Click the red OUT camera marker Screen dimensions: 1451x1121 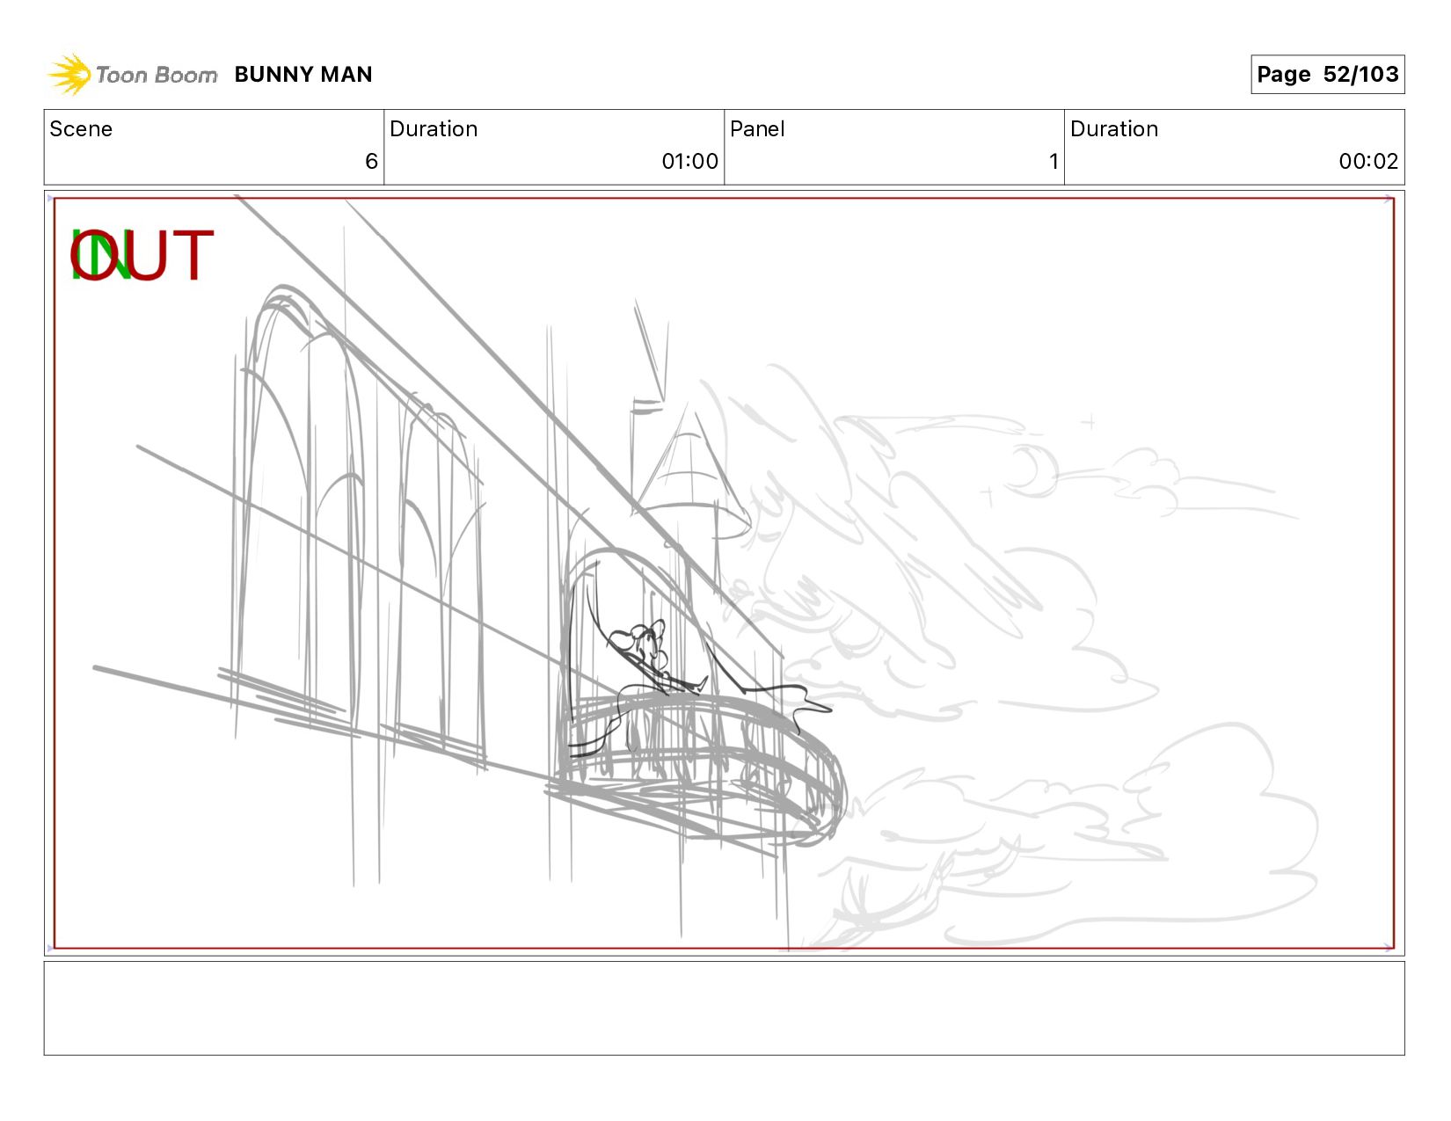[x=142, y=256]
